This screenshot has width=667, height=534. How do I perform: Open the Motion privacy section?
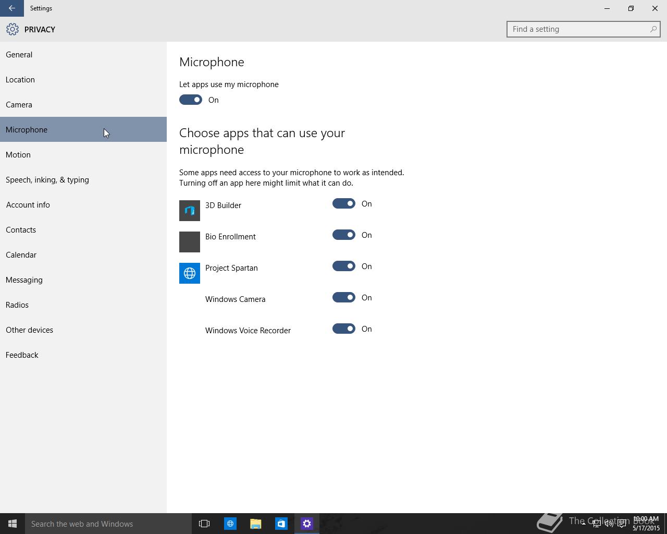(x=83, y=154)
